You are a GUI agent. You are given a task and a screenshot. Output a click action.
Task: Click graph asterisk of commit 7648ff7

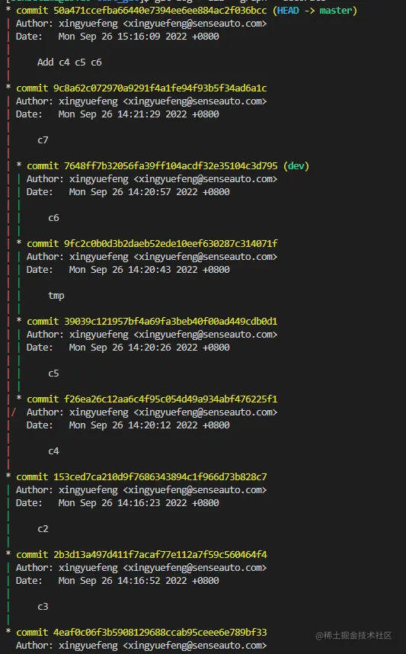(x=19, y=166)
